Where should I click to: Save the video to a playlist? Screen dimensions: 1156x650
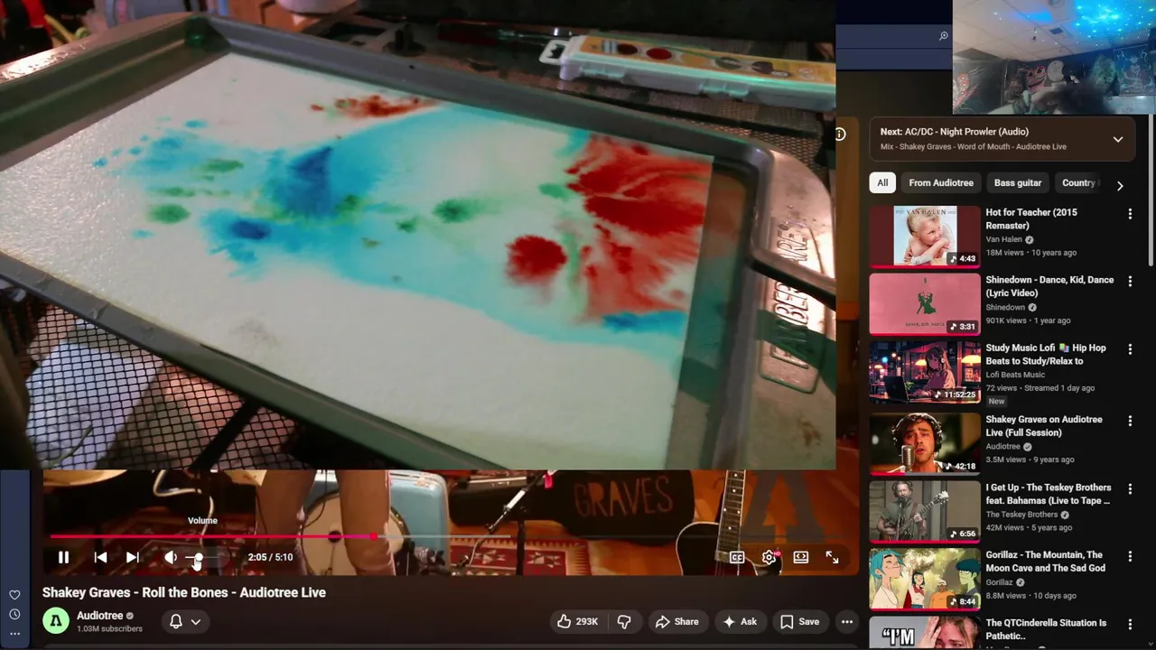(x=799, y=621)
